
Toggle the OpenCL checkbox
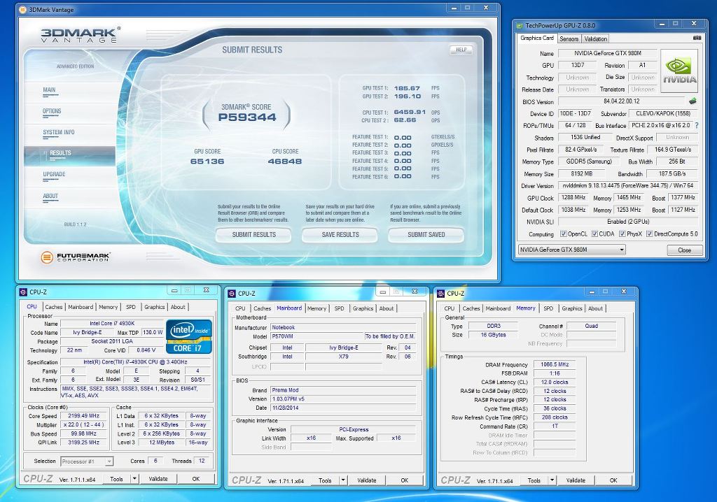tap(562, 234)
